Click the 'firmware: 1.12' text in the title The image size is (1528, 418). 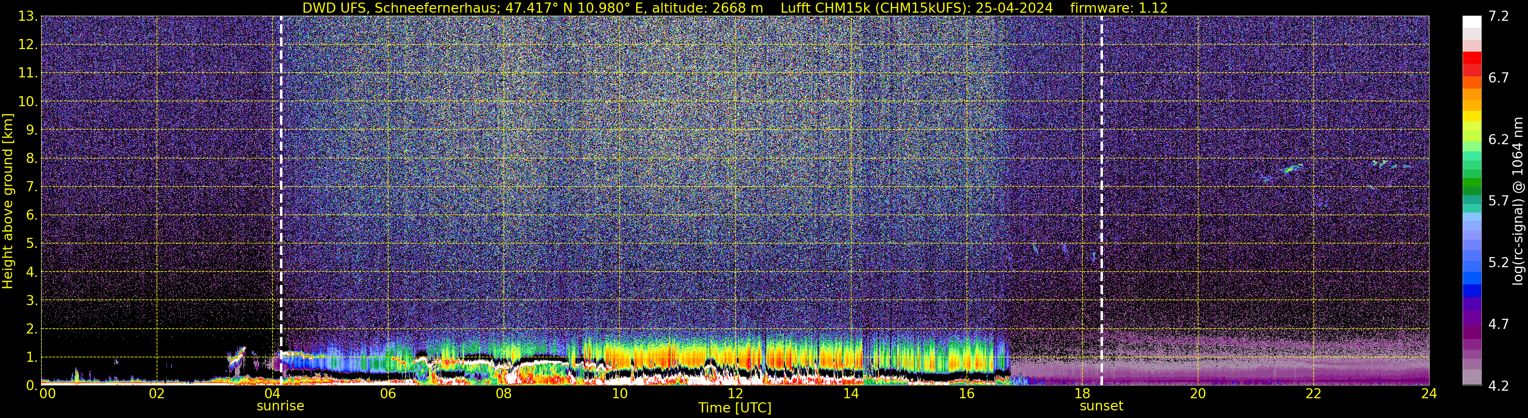[1119, 8]
